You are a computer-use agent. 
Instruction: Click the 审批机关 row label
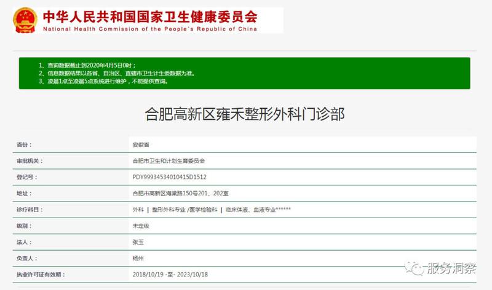click(x=28, y=160)
